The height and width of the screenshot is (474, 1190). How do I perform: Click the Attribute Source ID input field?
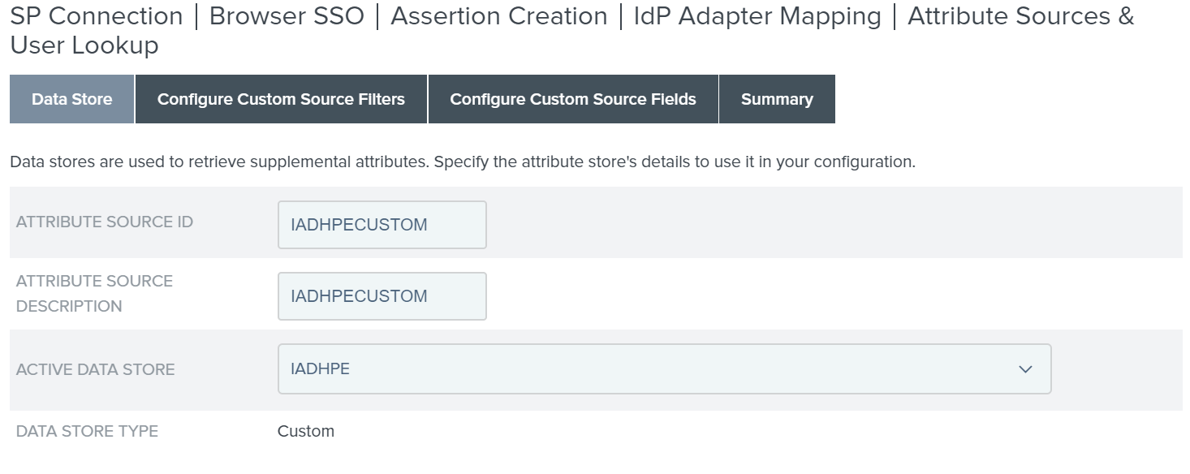(382, 225)
